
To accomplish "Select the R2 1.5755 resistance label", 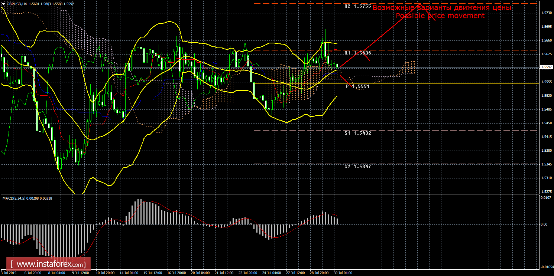I will tap(358, 6).
